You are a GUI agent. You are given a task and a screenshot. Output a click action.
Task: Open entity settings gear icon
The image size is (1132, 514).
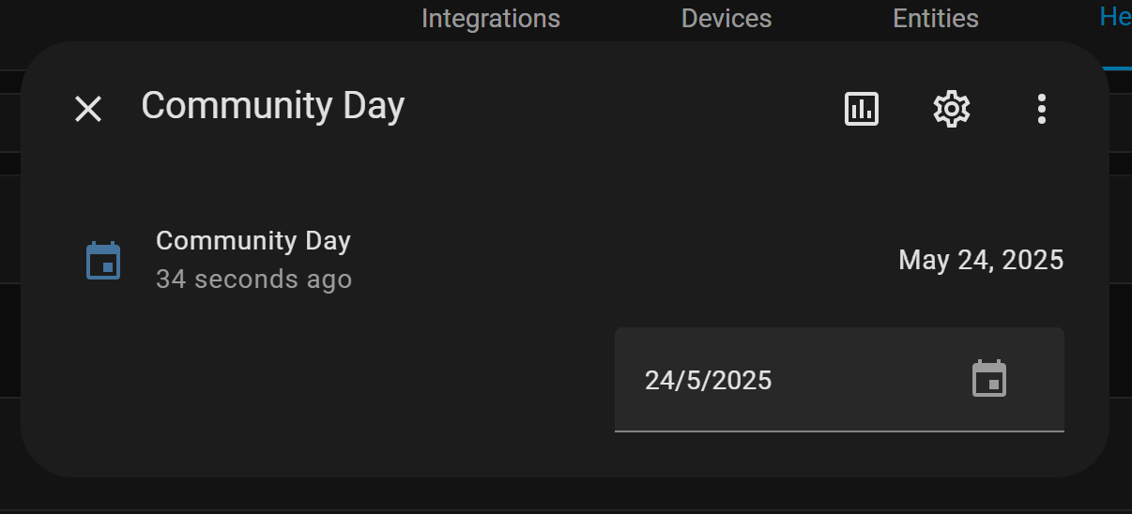coord(952,109)
